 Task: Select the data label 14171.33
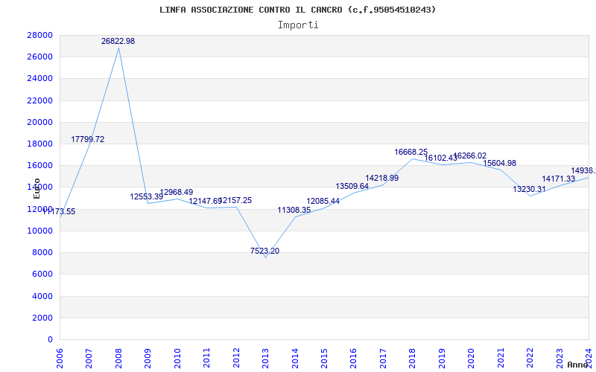click(558, 179)
